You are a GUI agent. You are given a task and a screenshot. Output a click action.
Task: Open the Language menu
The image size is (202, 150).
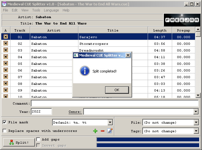coord(51,10)
